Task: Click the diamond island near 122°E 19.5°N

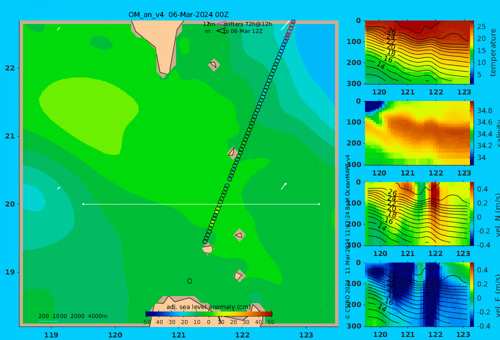Action: tap(239, 235)
